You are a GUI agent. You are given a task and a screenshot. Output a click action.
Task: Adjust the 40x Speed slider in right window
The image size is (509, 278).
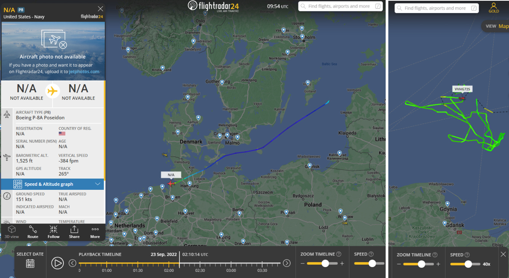coord(468,264)
